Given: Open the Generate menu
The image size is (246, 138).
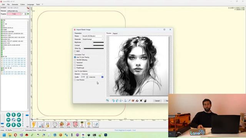Looking at the screenshot, I should click(x=15, y=5).
